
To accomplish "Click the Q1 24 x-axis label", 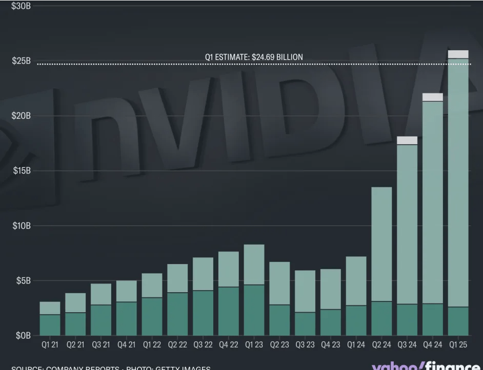I will click(x=356, y=345).
